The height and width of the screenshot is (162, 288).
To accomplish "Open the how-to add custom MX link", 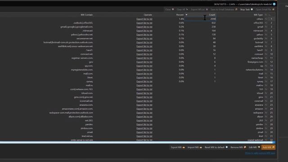I will pos(260,153).
